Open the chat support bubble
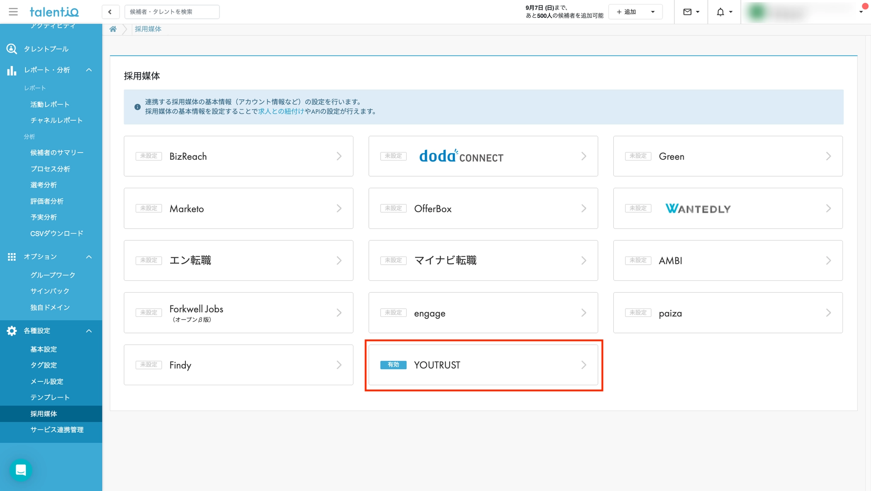 [21, 470]
